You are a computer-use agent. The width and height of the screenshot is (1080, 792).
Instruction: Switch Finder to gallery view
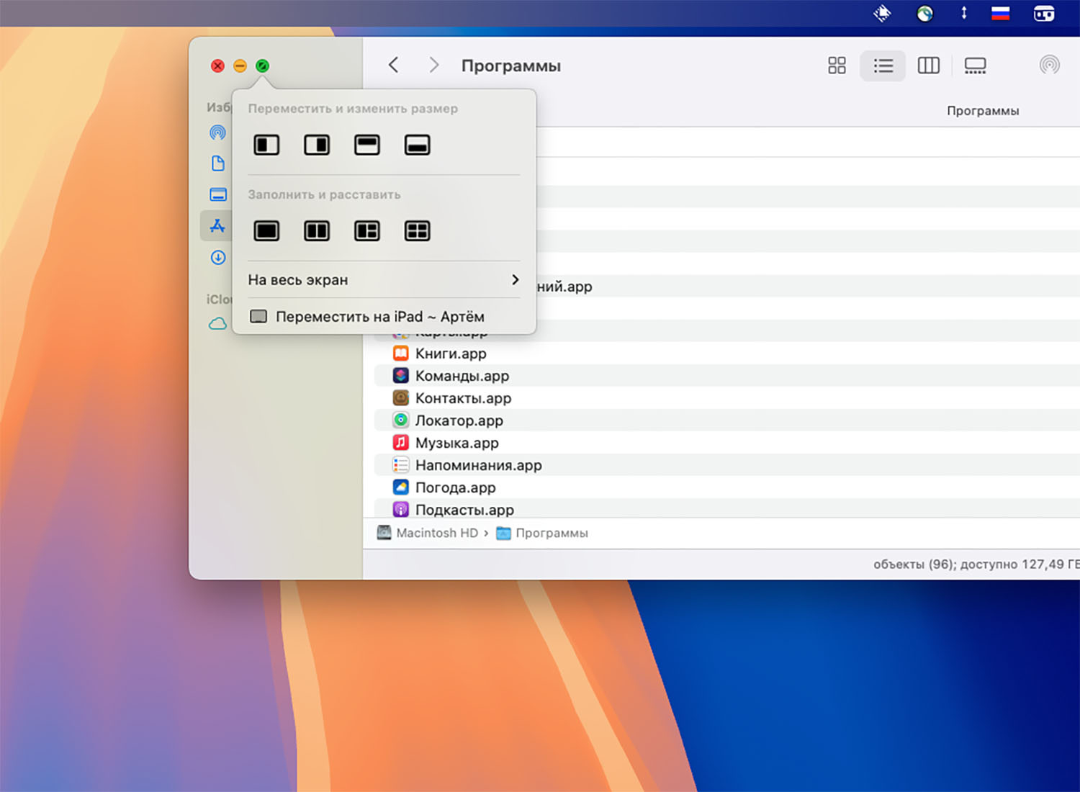[x=975, y=66]
